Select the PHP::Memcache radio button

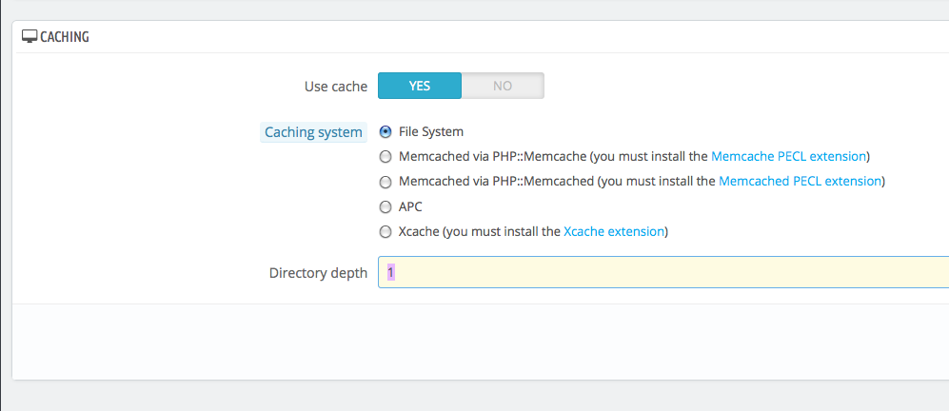(385, 157)
